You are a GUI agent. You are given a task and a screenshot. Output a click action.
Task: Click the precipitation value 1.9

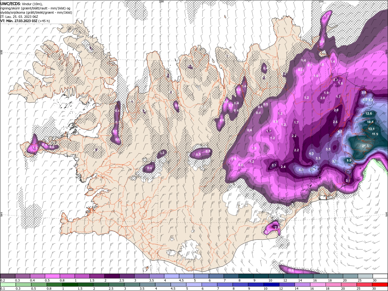(x=326, y=93)
